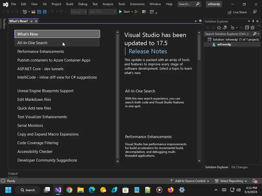Viewport: 262px width, 196px height.
Task: Open toolbar overflow options arrow
Action: pos(156,13)
